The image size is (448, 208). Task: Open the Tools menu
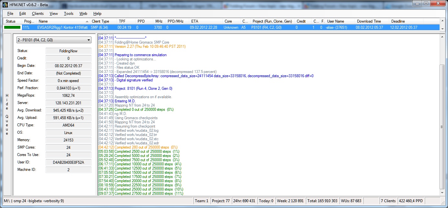[x=69, y=14]
